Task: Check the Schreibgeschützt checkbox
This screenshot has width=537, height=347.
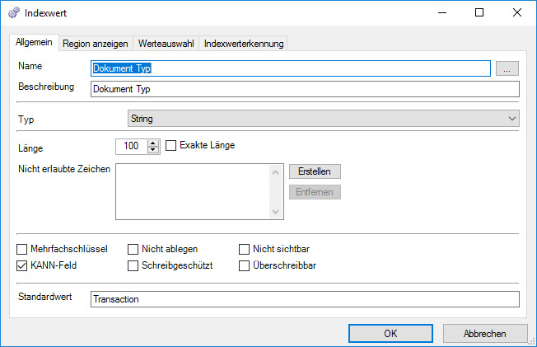Action: point(133,265)
